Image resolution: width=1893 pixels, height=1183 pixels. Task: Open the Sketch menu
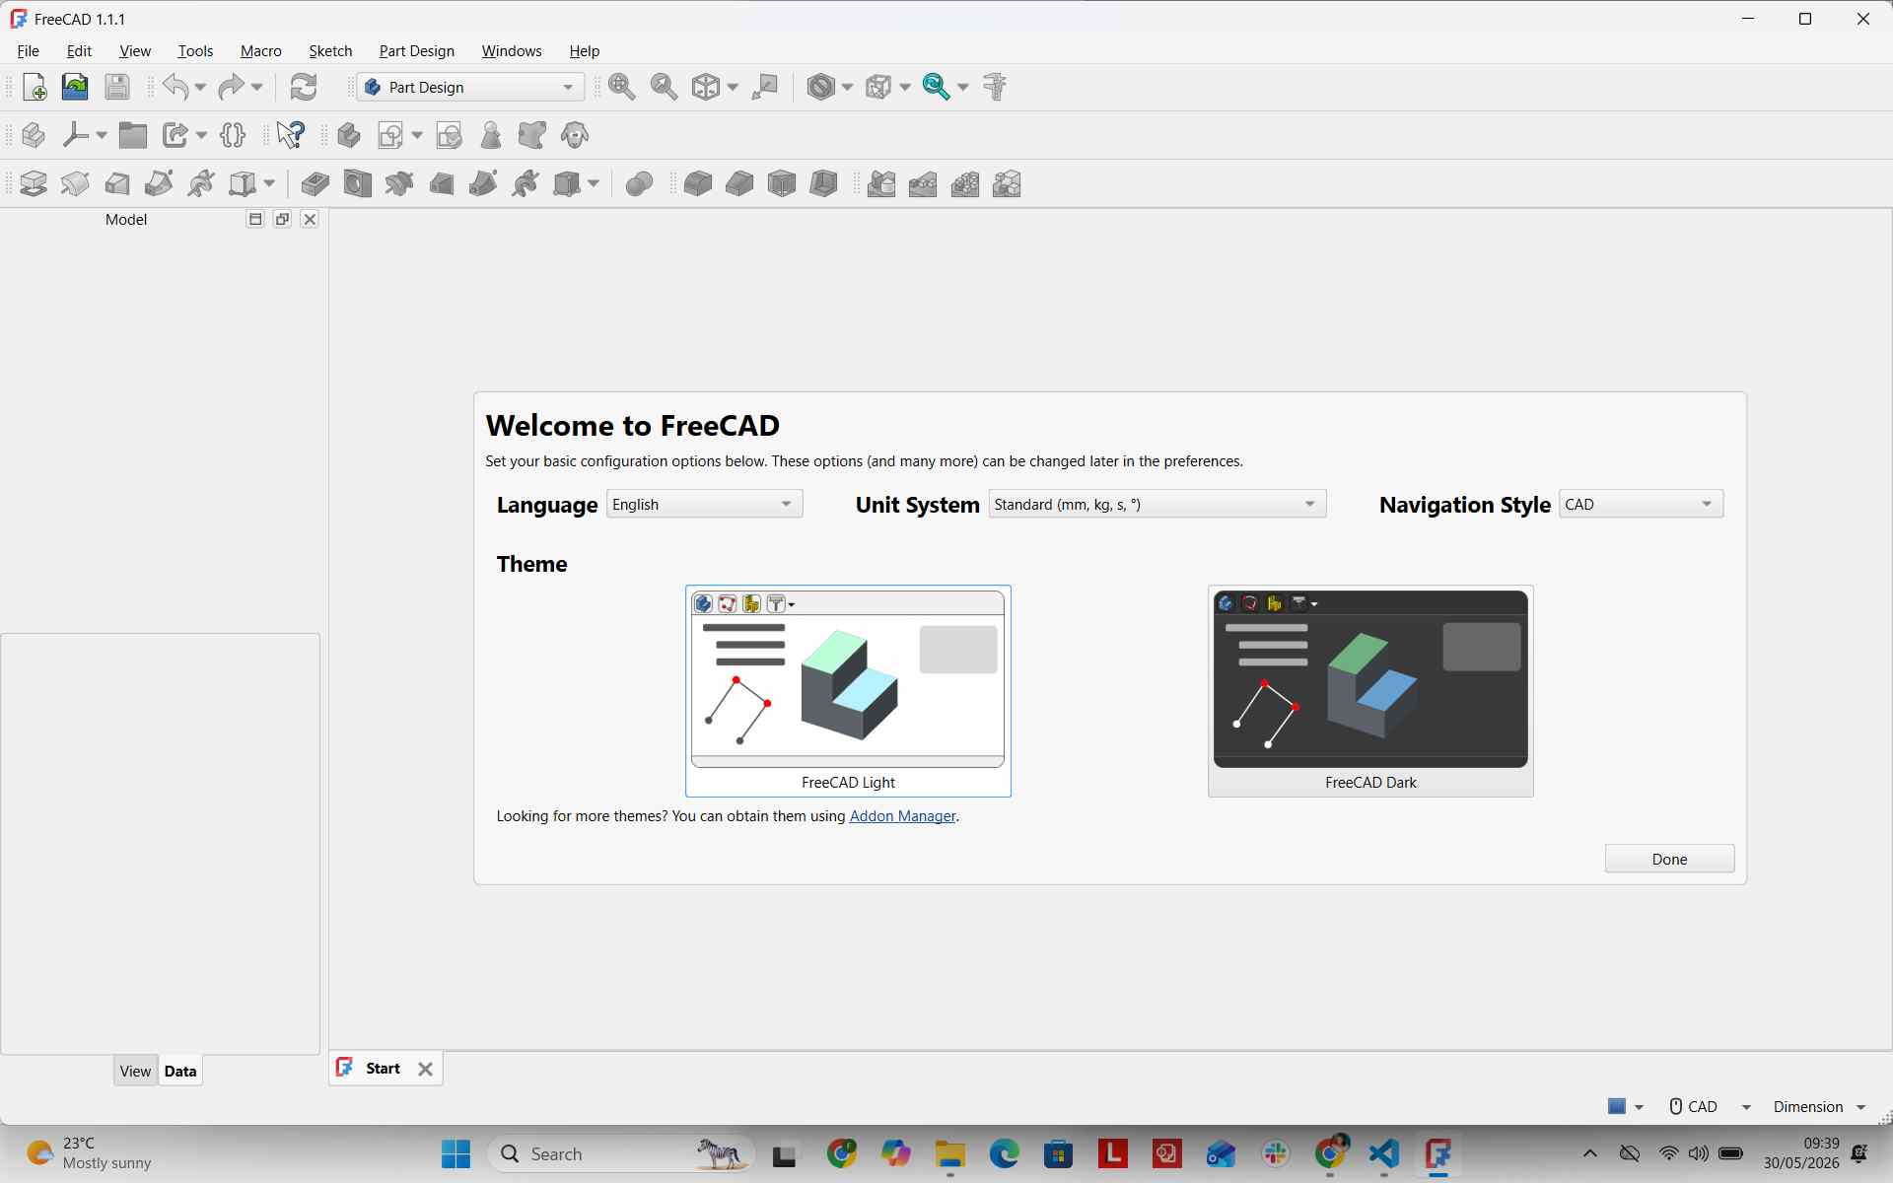pyautogui.click(x=330, y=51)
